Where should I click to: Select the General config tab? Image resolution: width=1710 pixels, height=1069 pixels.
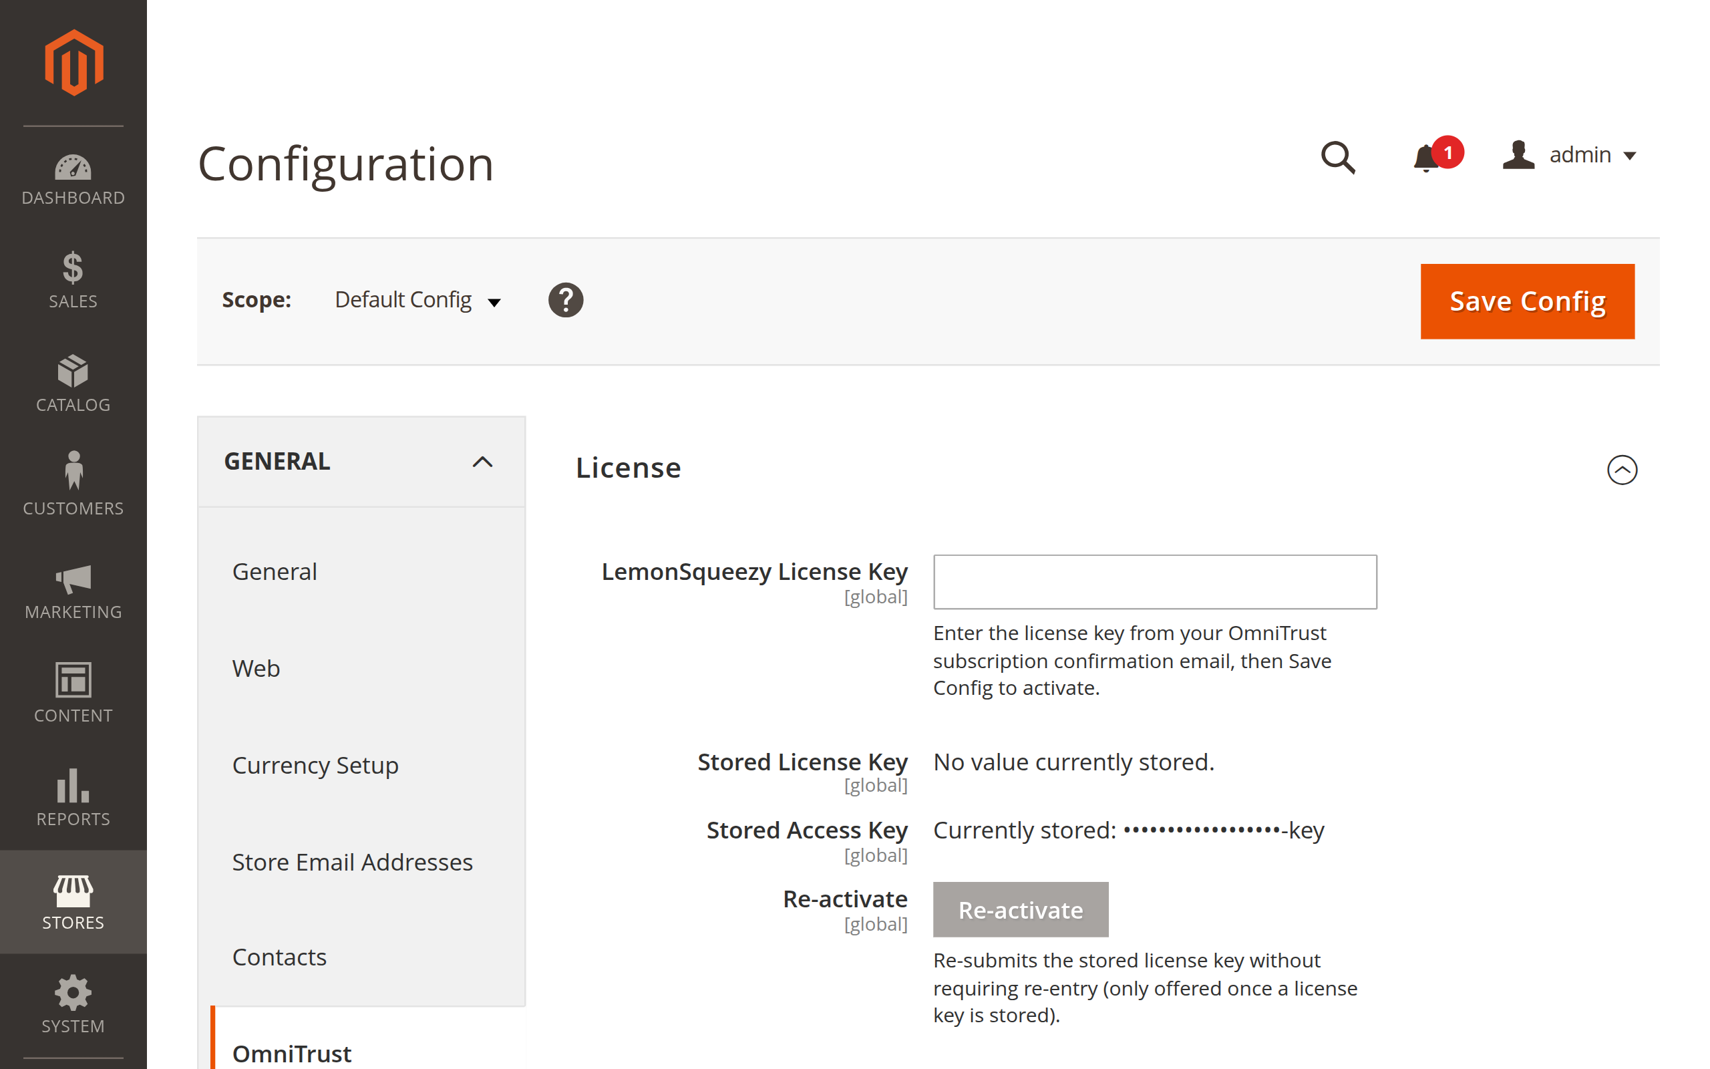[361, 571]
